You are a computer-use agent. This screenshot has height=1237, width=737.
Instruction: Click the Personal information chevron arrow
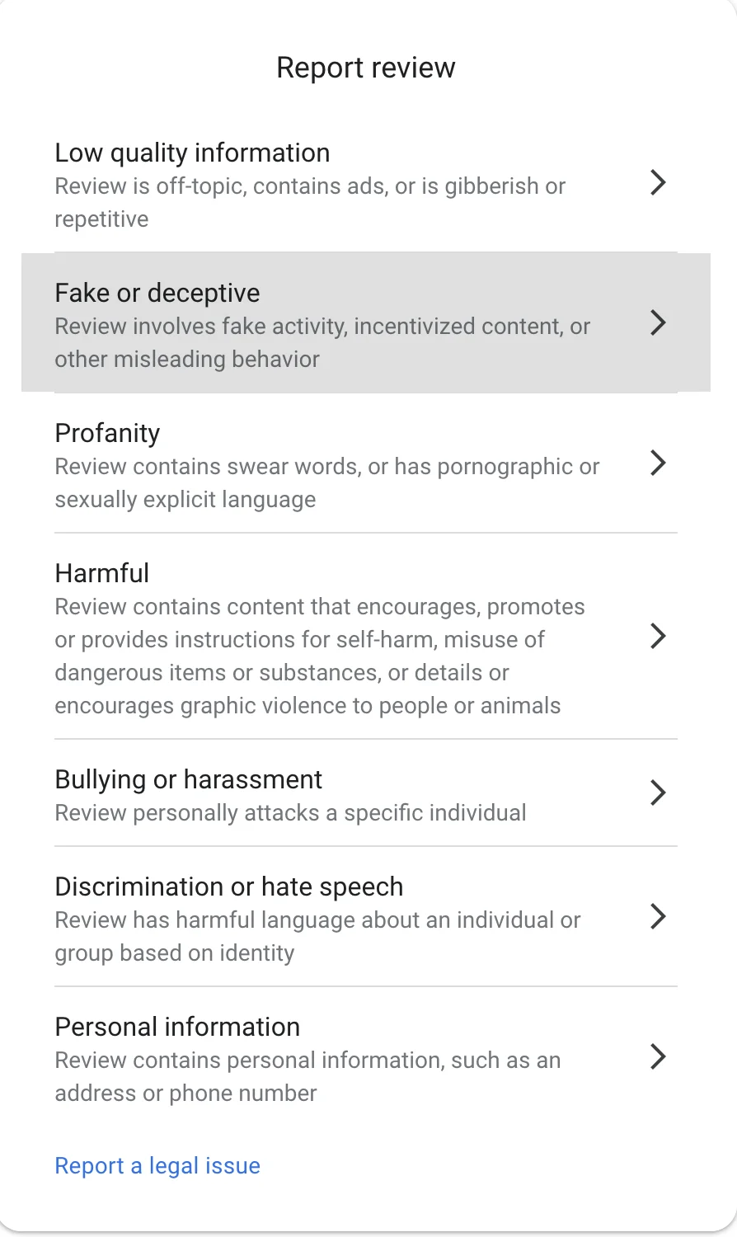(x=657, y=1056)
